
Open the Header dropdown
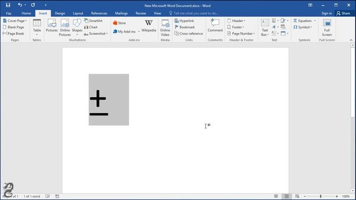(x=236, y=21)
